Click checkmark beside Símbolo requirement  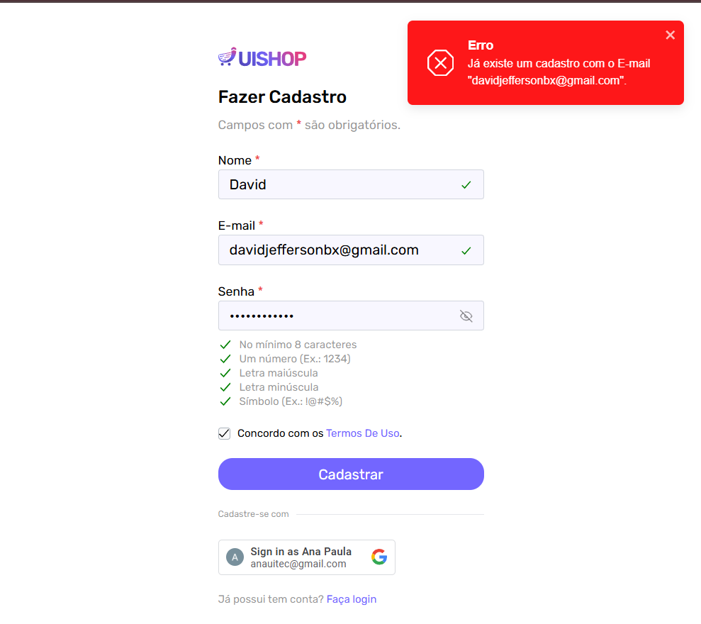pyautogui.click(x=225, y=401)
